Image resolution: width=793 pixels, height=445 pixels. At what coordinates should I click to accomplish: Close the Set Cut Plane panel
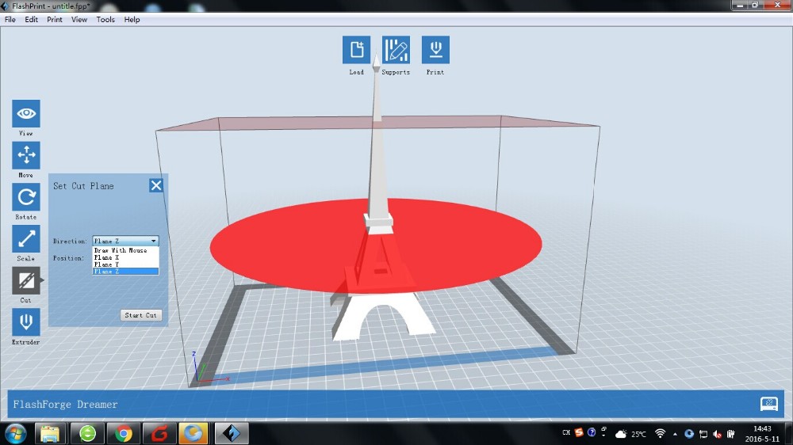156,185
